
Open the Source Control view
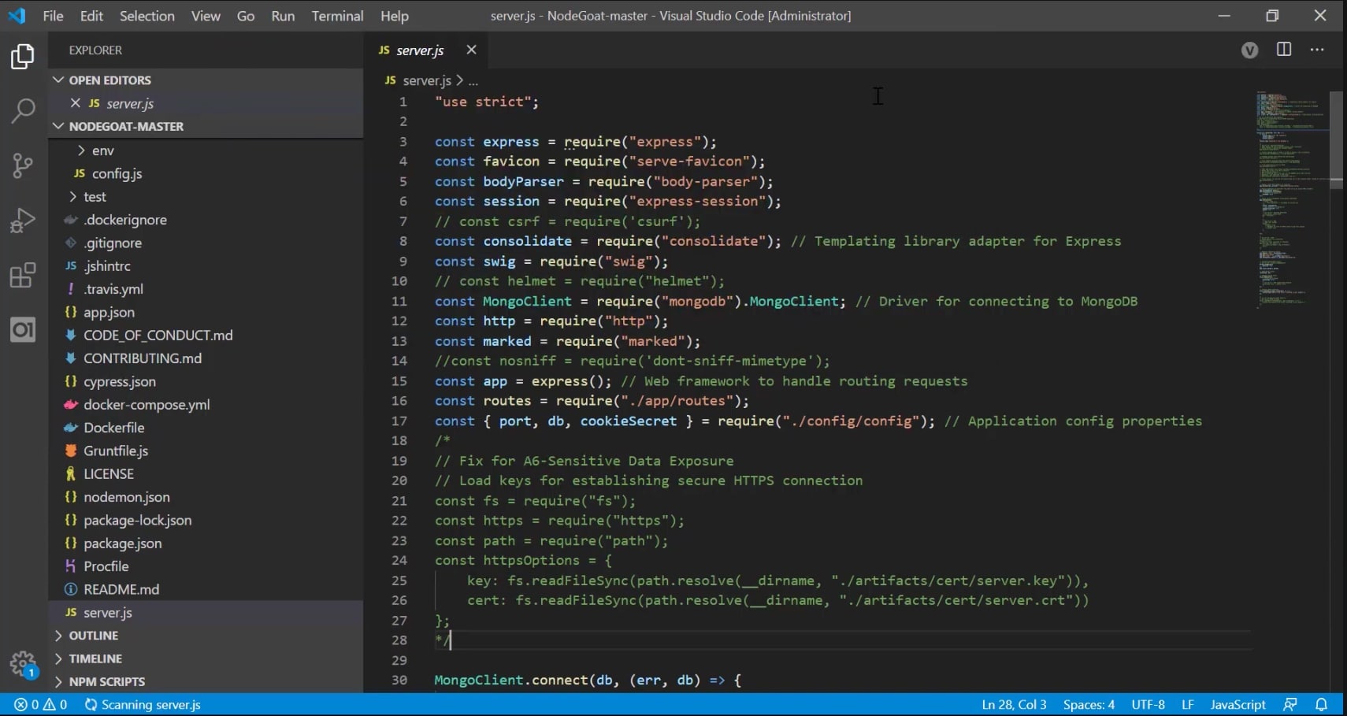click(x=23, y=165)
